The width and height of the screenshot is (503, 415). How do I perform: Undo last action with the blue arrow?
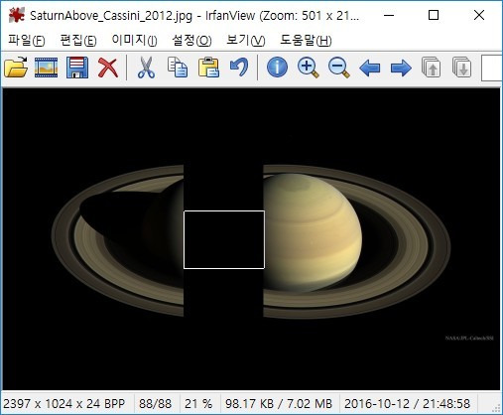pos(239,68)
